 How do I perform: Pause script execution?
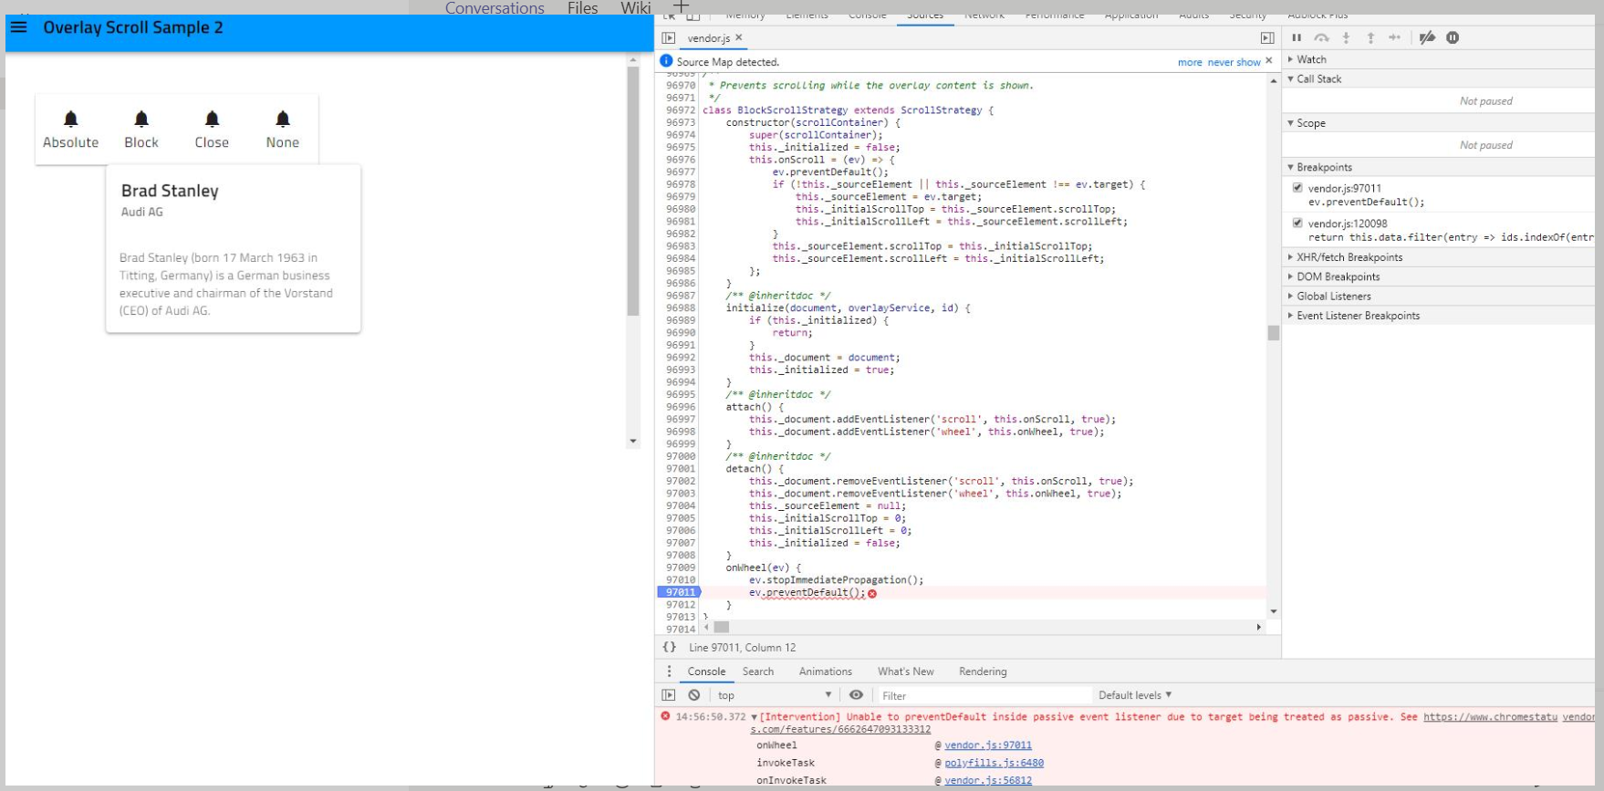[1297, 37]
